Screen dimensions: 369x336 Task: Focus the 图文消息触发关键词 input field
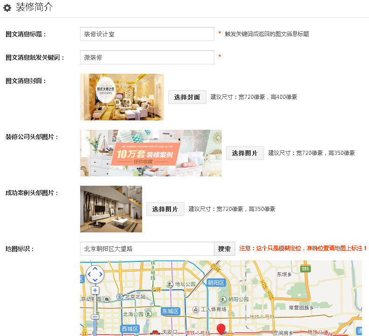[x=147, y=57]
